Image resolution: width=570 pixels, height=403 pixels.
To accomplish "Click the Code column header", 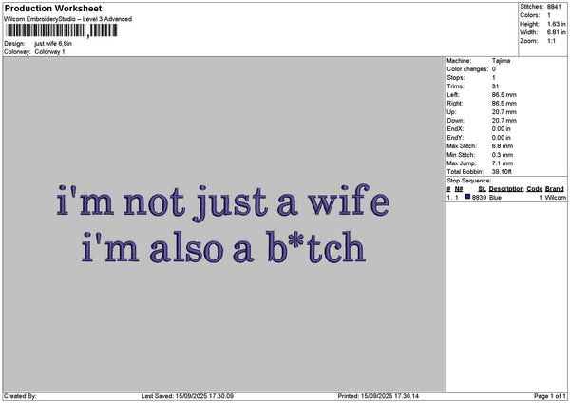I will pos(535,189).
